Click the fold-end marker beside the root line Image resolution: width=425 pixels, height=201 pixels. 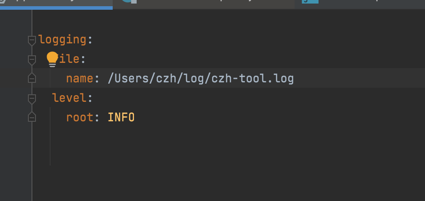(31, 117)
